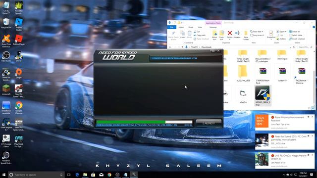Open the Mail app from the taskbar
Screen dimensions: 317x178
pyautogui.click(x=101, y=175)
